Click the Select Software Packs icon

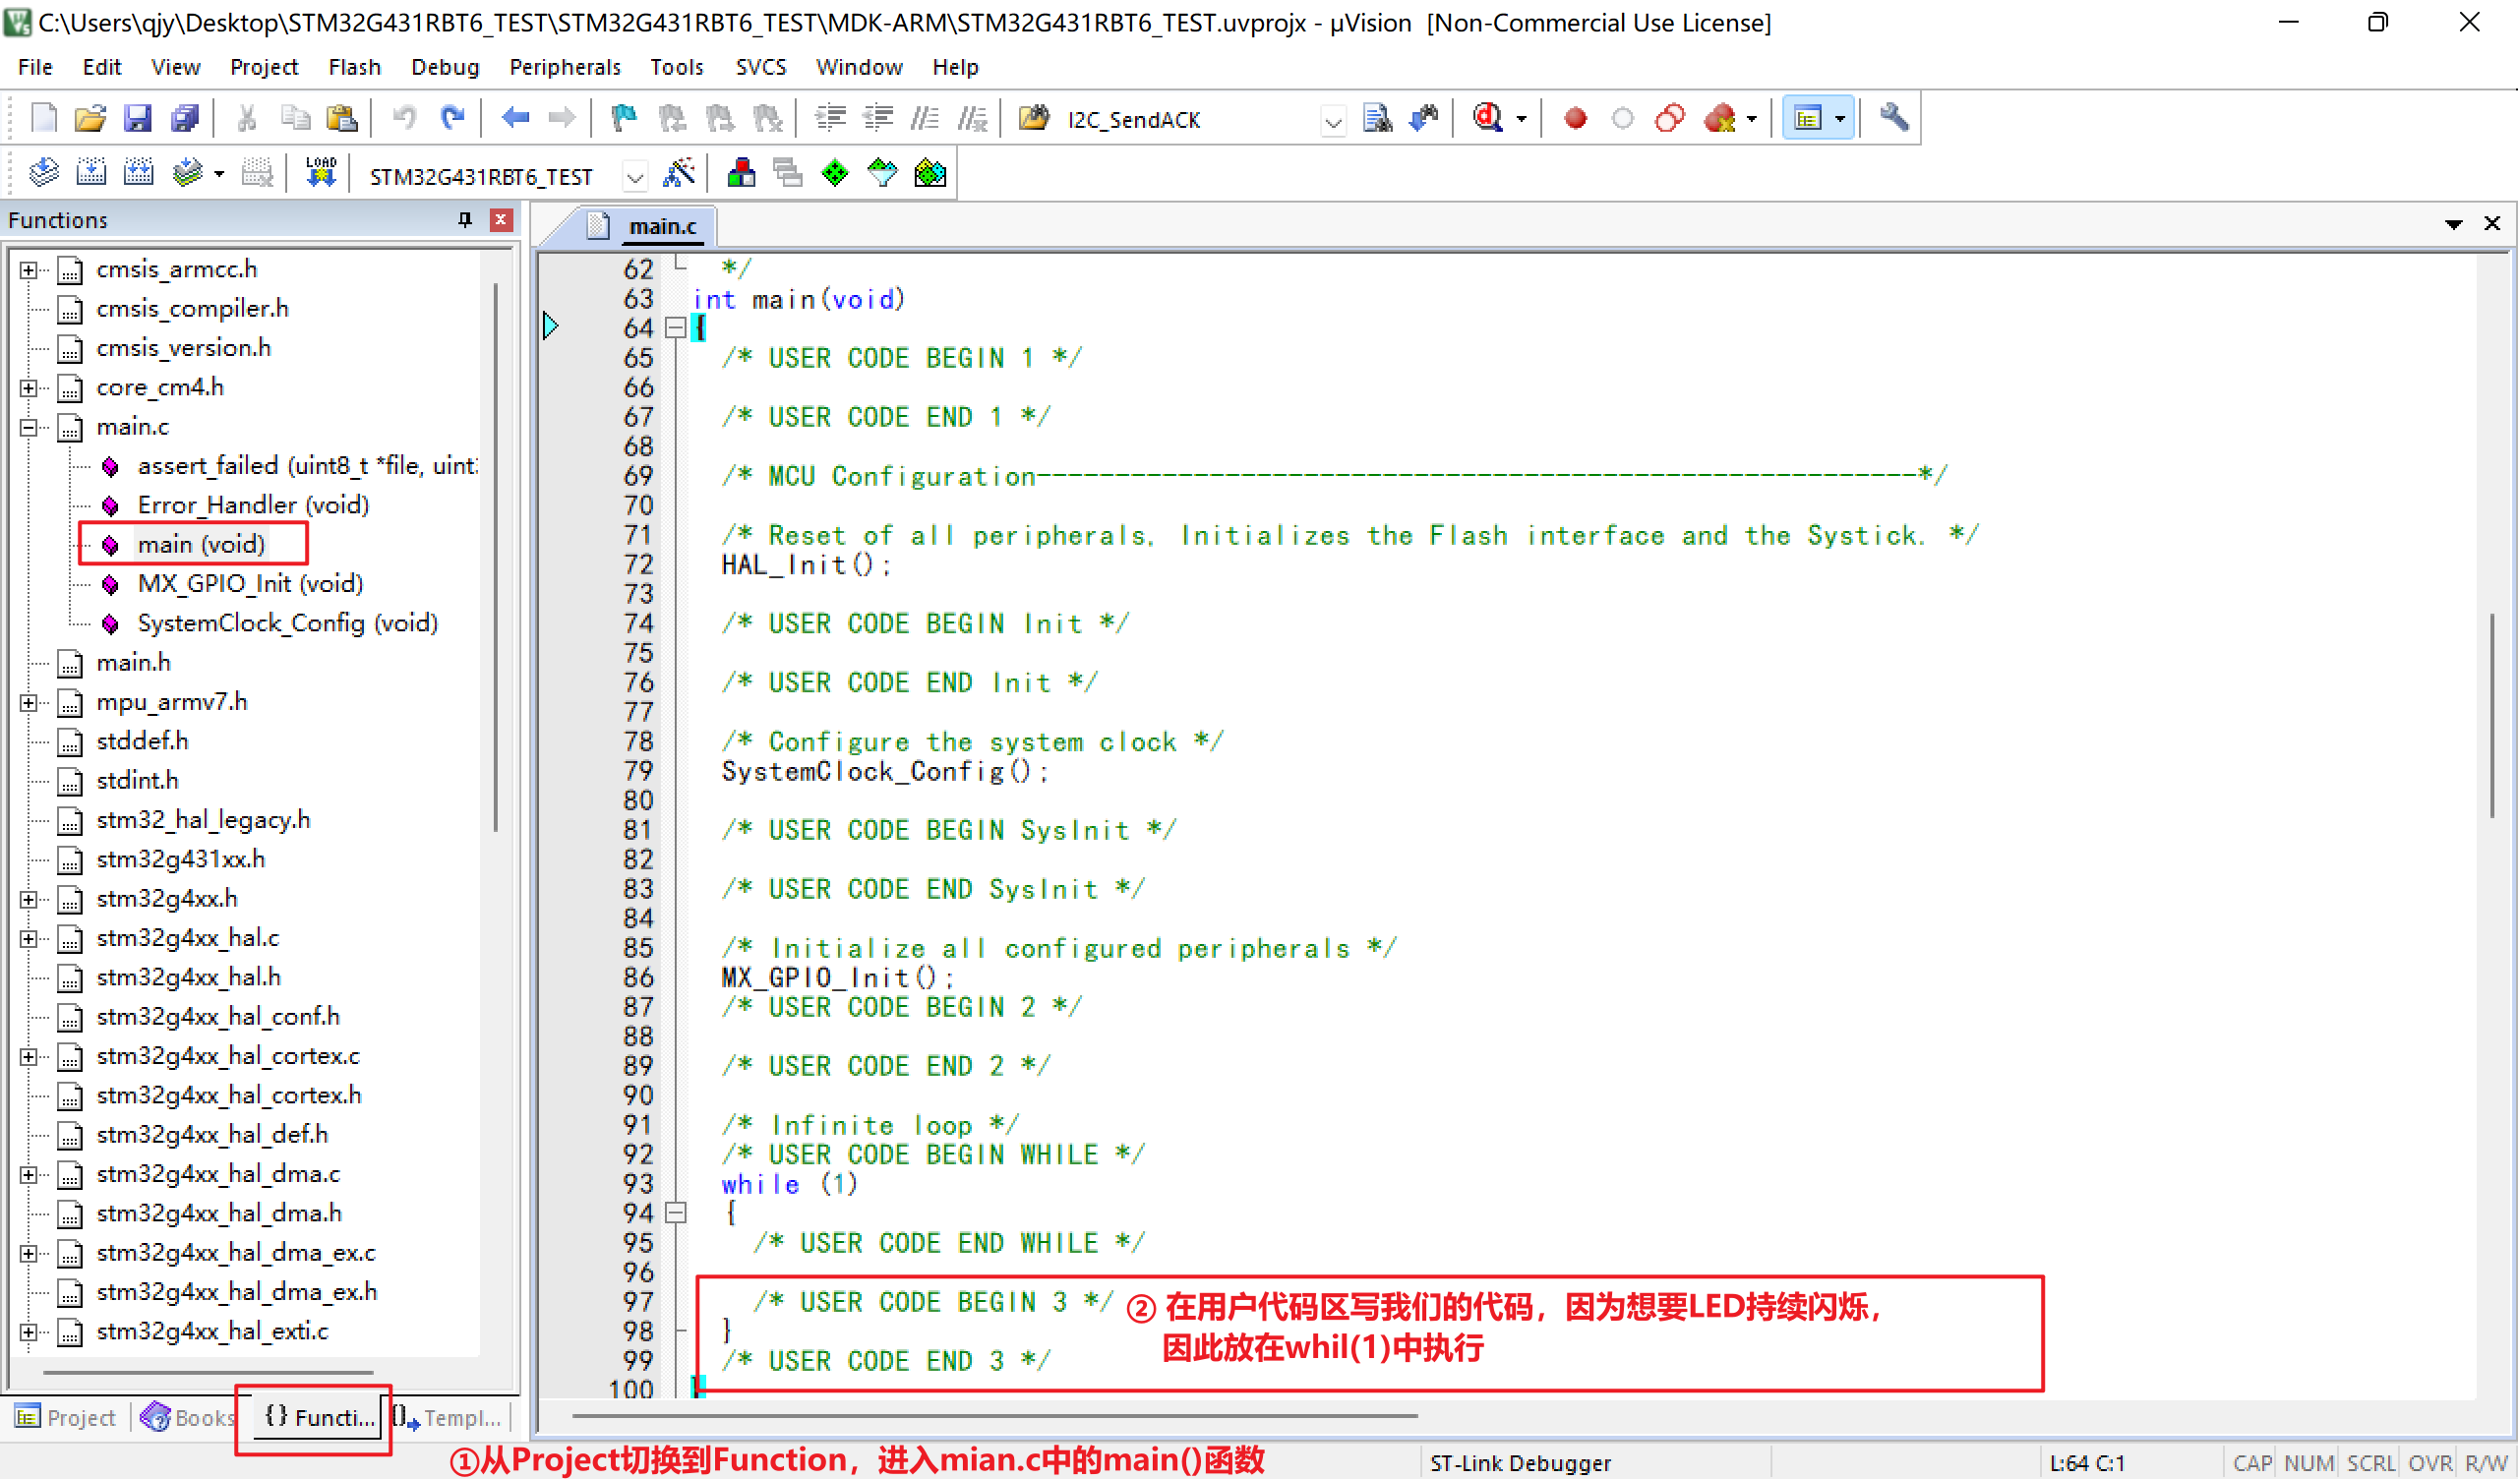(882, 173)
